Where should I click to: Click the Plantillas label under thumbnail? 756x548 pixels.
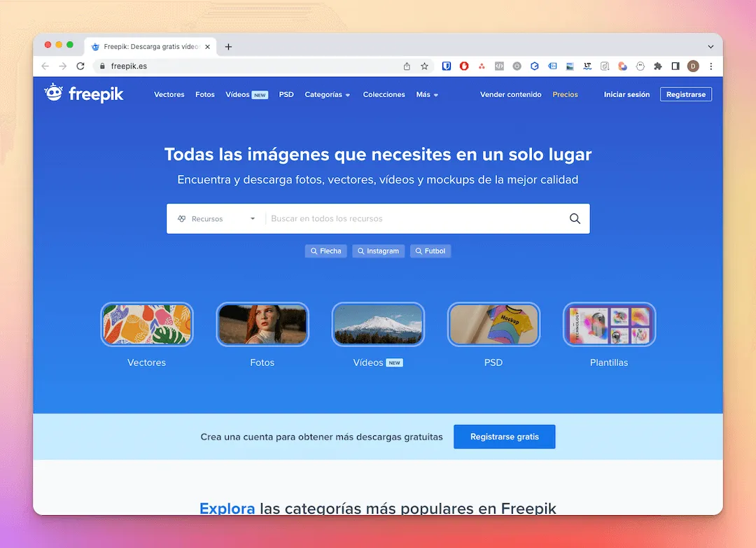tap(609, 363)
